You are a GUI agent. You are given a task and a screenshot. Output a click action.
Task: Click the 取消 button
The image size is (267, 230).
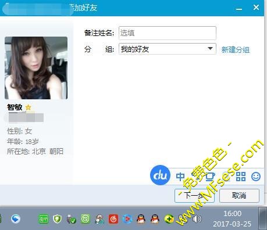[x=239, y=196]
